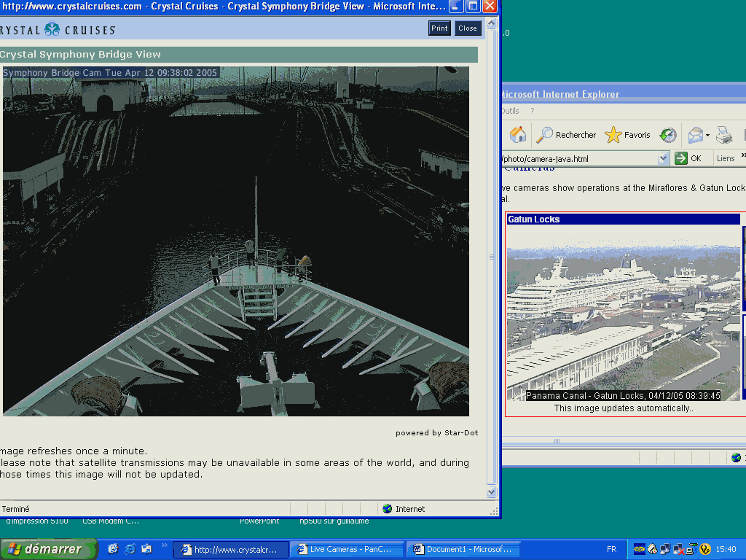Click the Printer icon in IE toolbar

[723, 135]
